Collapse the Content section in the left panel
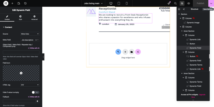214x107 pixels. tap(8, 27)
